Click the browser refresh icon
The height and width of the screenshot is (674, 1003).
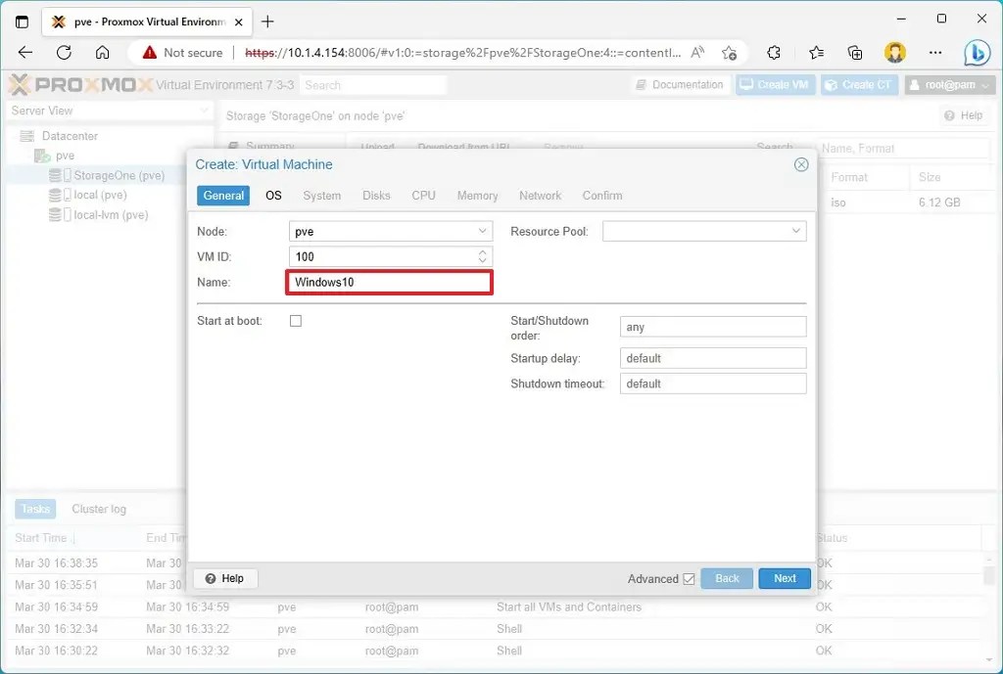click(x=63, y=53)
